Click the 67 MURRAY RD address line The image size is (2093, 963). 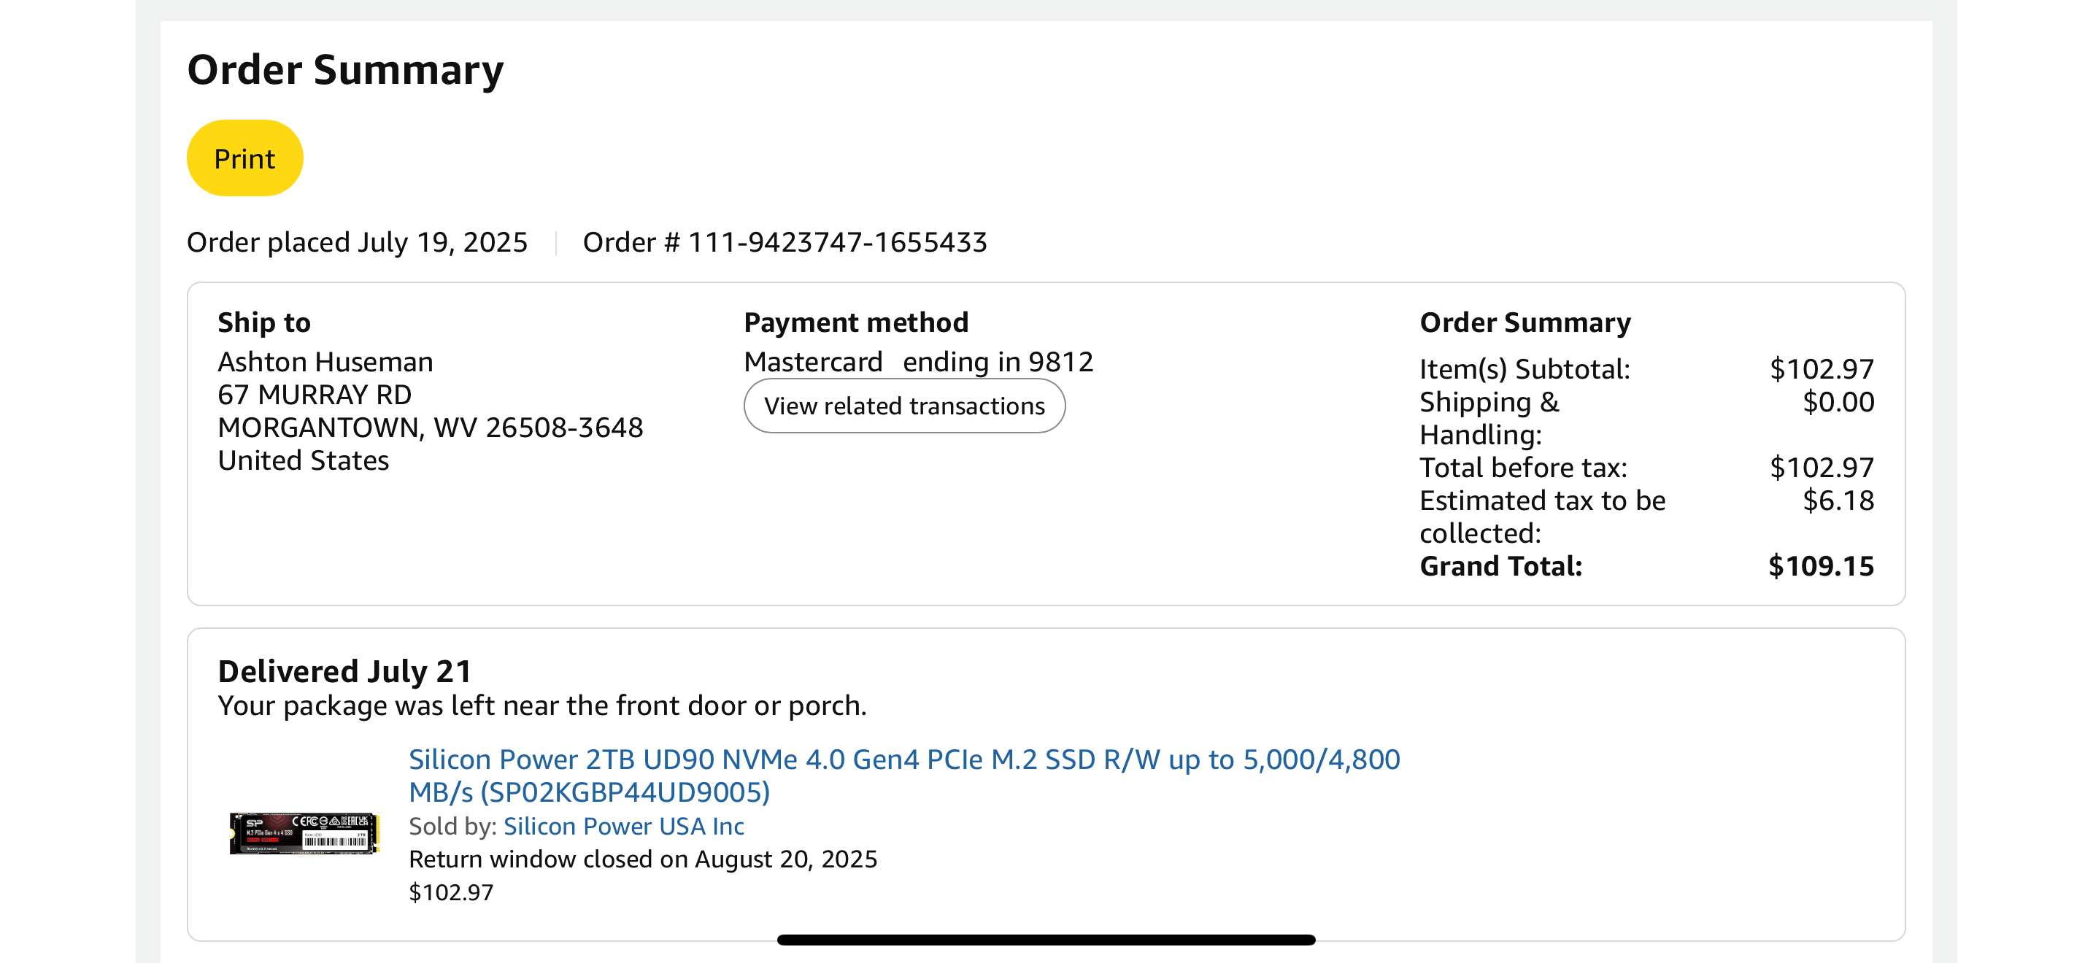[315, 395]
